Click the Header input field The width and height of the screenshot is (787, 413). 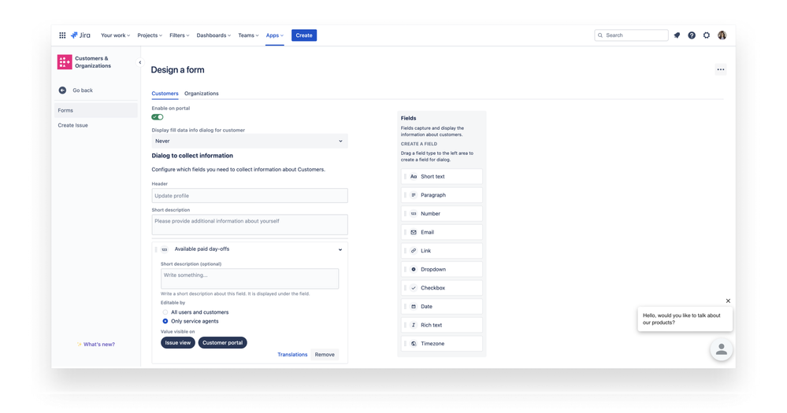click(250, 195)
